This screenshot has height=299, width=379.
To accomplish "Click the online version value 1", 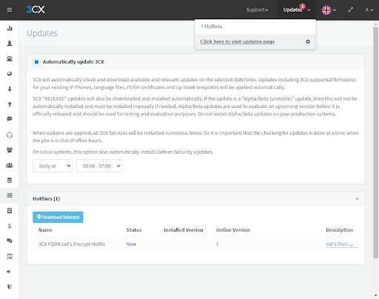I will tap(218, 244).
